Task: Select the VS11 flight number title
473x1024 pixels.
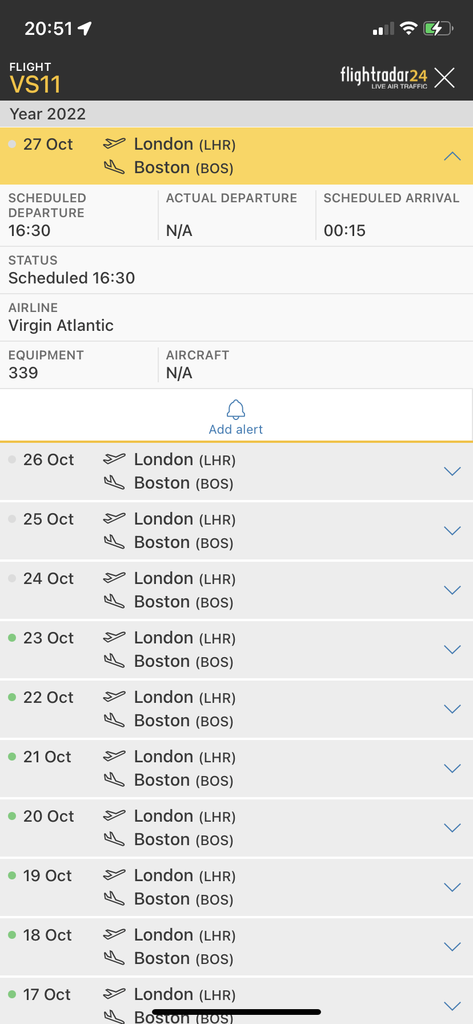Action: click(x=35, y=85)
